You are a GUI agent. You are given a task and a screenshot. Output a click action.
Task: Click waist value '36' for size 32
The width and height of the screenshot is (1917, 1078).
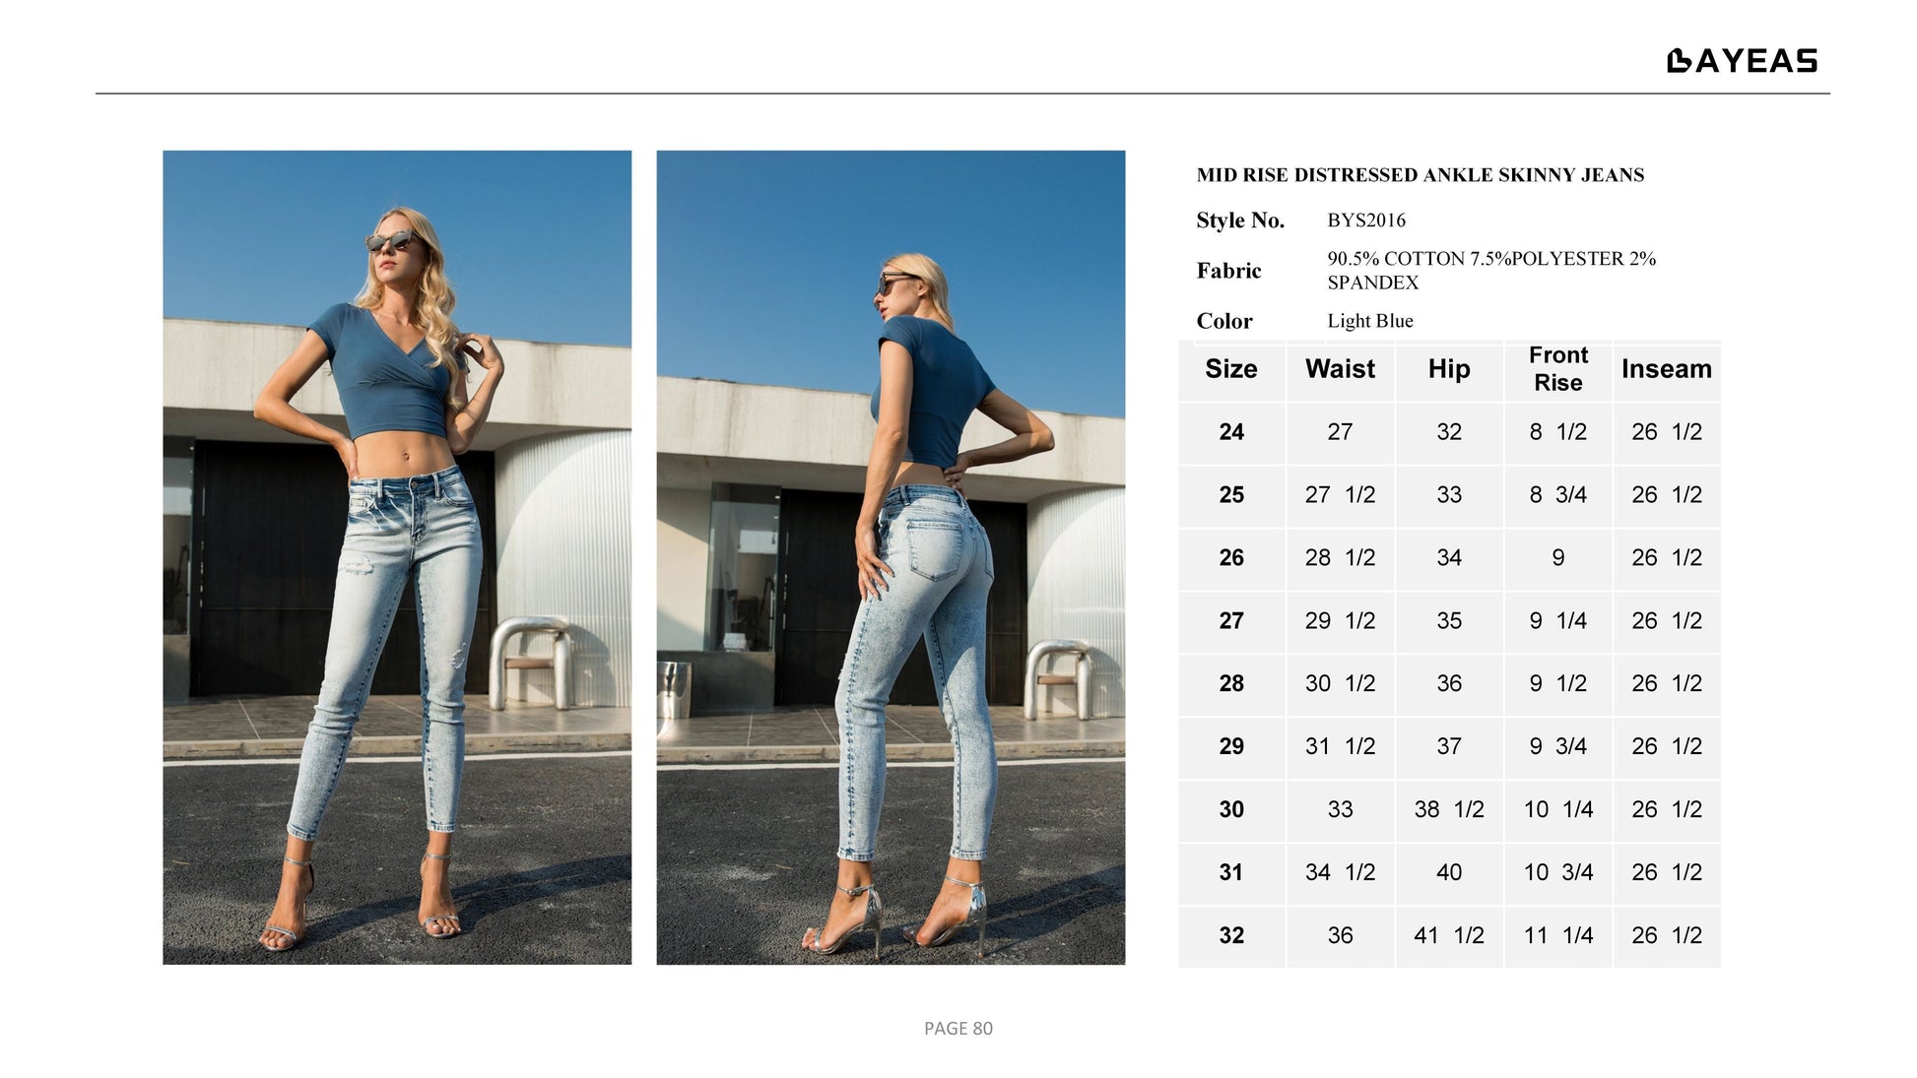1340,936
